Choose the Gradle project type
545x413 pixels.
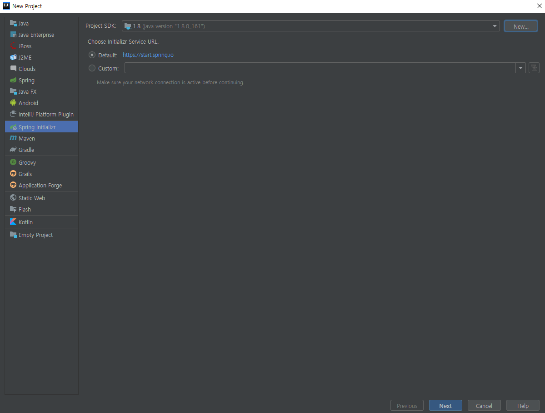[42, 150]
